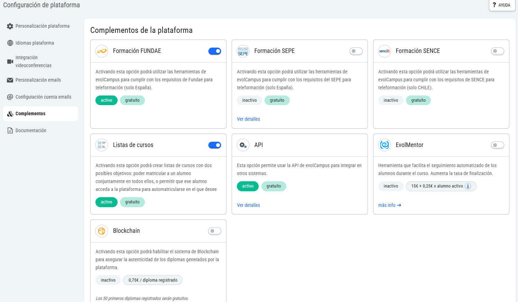Viewport: 518px width, 302px height.
Task: Click the globe icon for Idiomas plataforma
Action: click(10, 43)
